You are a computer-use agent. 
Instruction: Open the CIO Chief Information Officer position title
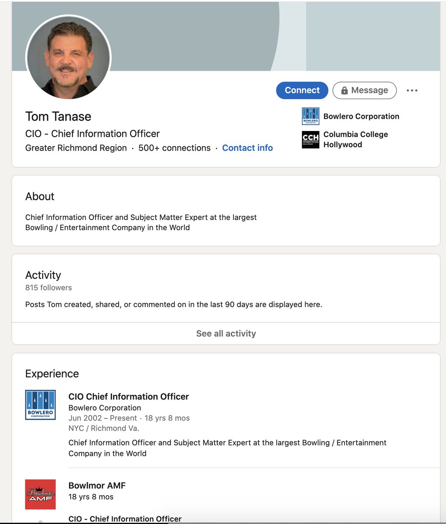click(129, 396)
